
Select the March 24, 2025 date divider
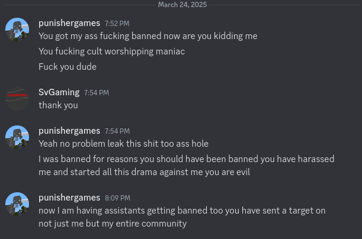click(182, 5)
